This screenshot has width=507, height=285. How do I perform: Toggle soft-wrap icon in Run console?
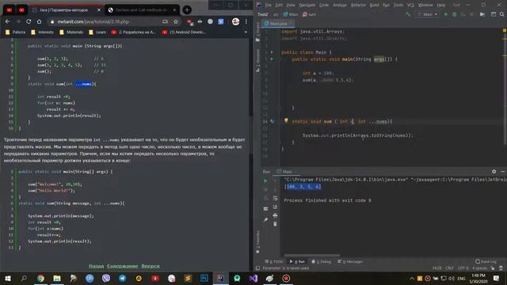tap(275, 198)
